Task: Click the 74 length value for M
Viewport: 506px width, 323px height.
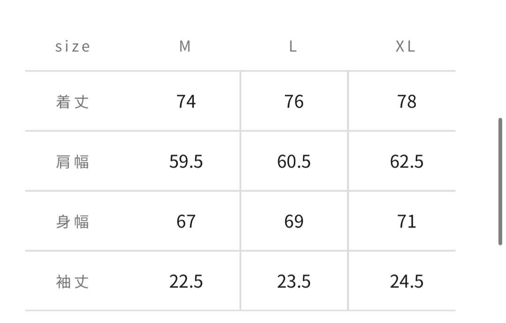Action: [186, 102]
